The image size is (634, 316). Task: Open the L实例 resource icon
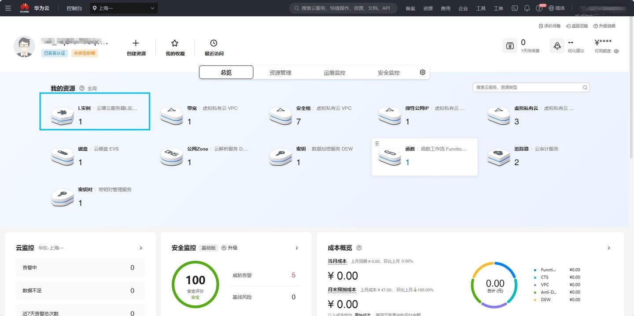(63, 116)
